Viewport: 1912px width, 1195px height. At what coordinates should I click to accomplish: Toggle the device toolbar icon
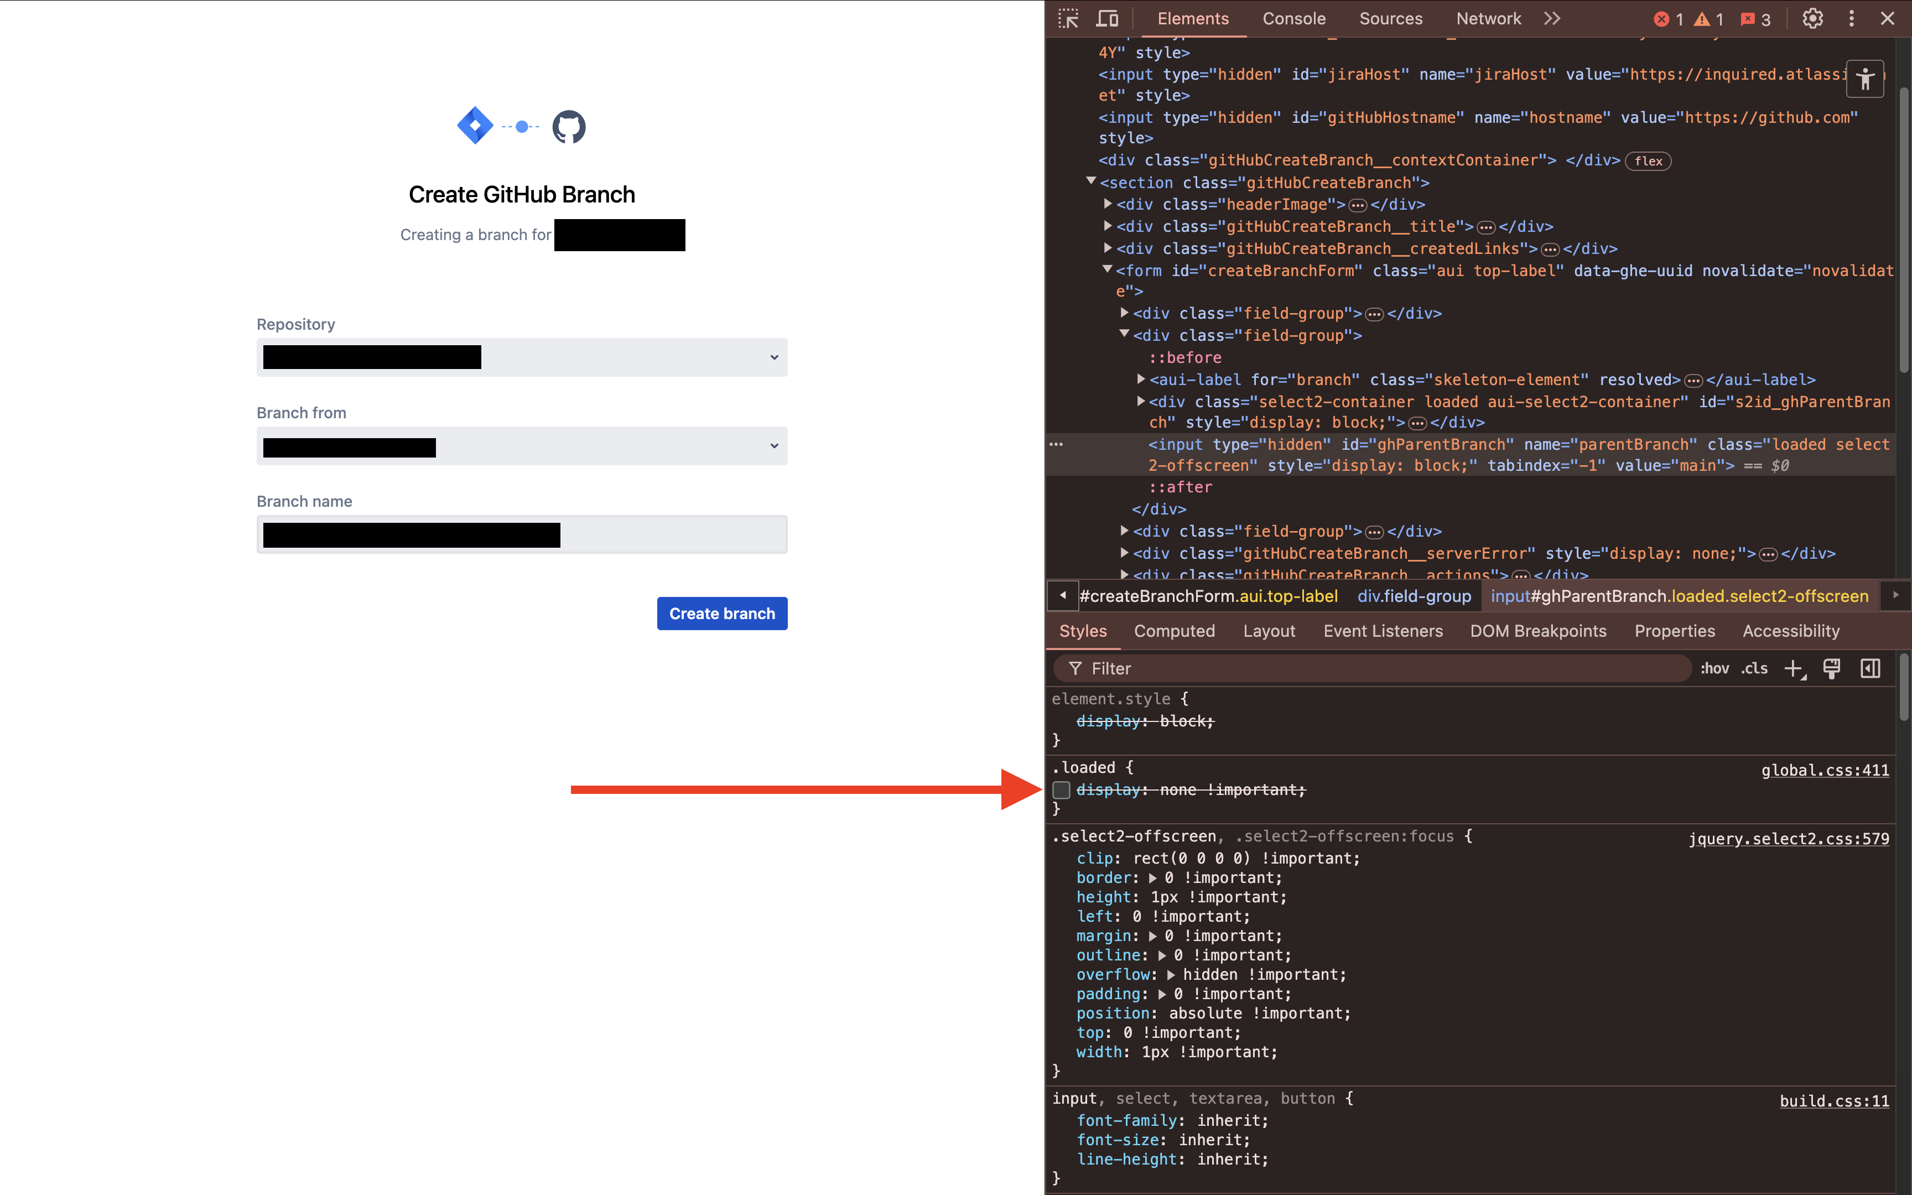tap(1108, 19)
